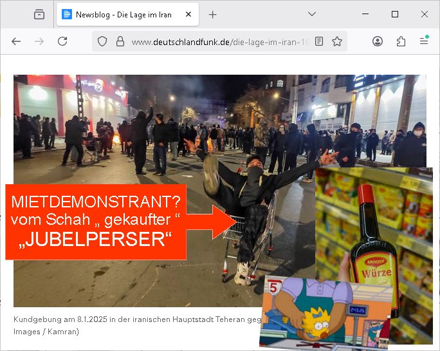Reload the Deutschlandfunk page

pos(62,41)
